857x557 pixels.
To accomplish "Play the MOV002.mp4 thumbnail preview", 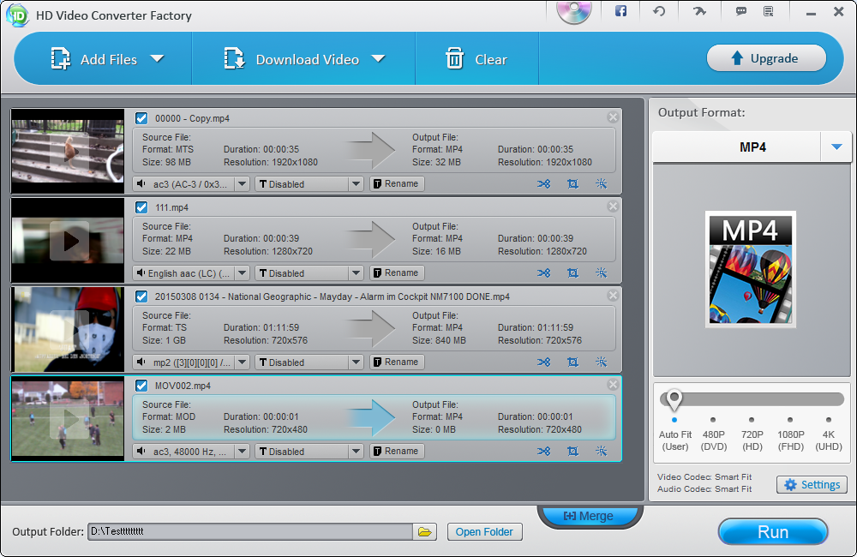I will click(69, 419).
